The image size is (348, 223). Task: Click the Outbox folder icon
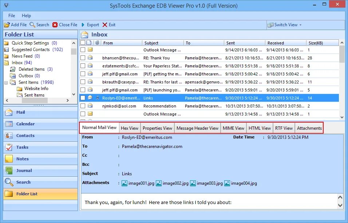pyautogui.click(x=13, y=76)
